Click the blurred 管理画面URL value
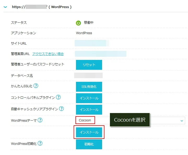This screenshot has height=155, width=188. tap(100, 54)
